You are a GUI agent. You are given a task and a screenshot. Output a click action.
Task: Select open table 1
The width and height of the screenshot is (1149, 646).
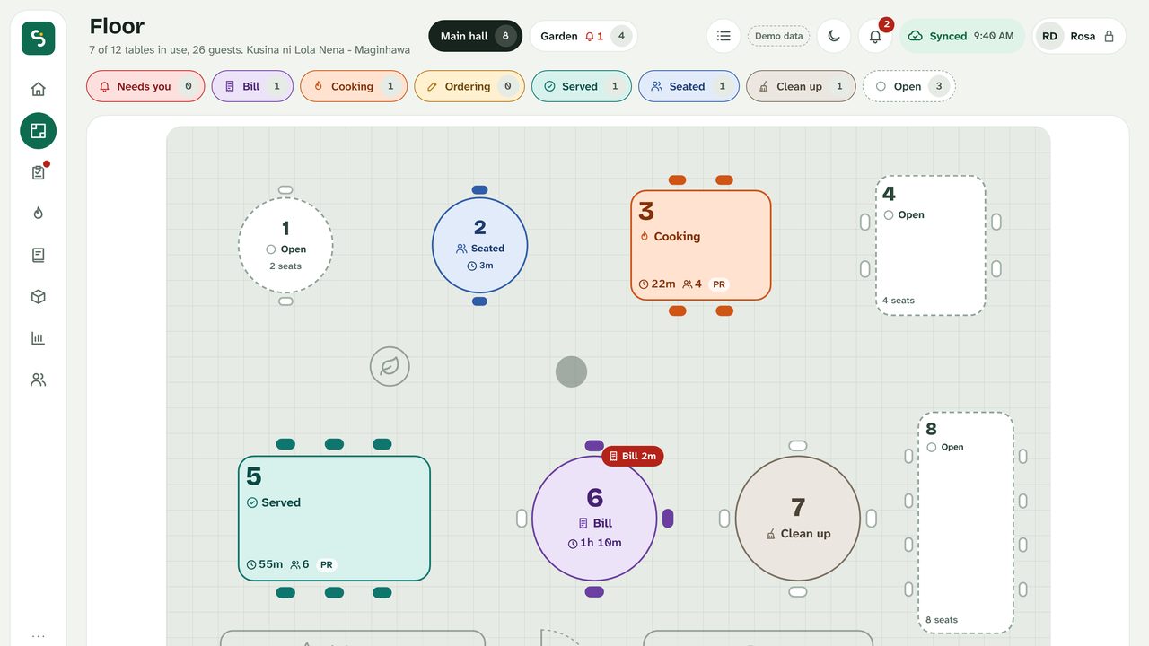tap(285, 246)
